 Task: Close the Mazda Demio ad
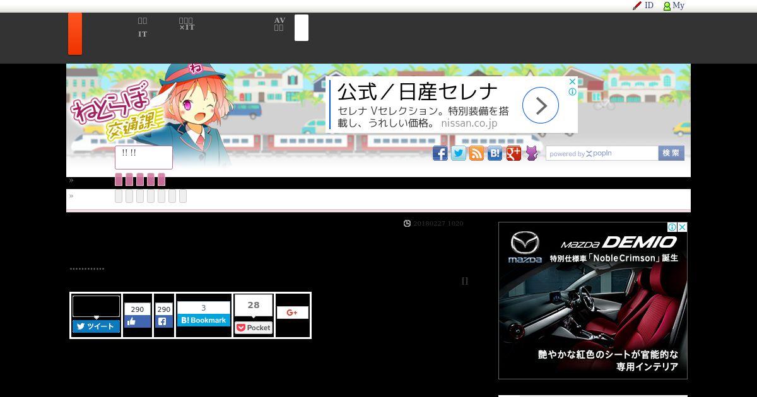(682, 227)
